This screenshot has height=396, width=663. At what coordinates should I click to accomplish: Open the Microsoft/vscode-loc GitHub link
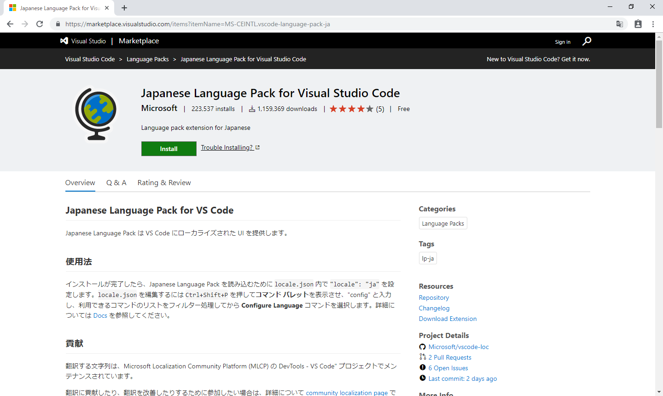pos(458,347)
